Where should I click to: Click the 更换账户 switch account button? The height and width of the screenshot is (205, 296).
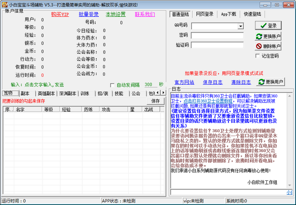click(268, 36)
